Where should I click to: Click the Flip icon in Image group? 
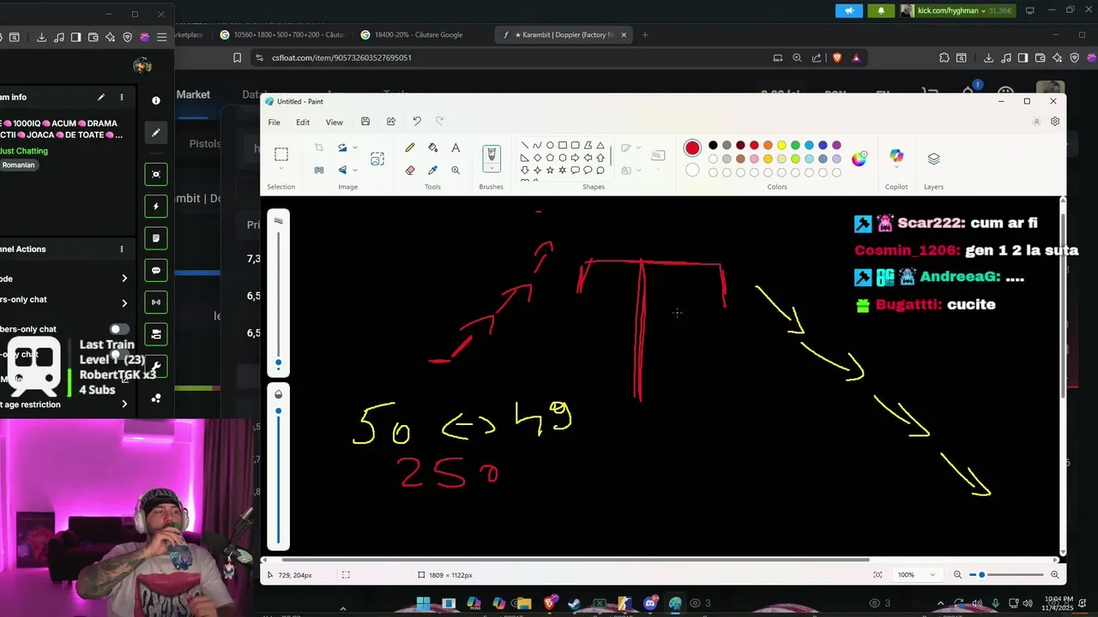343,170
